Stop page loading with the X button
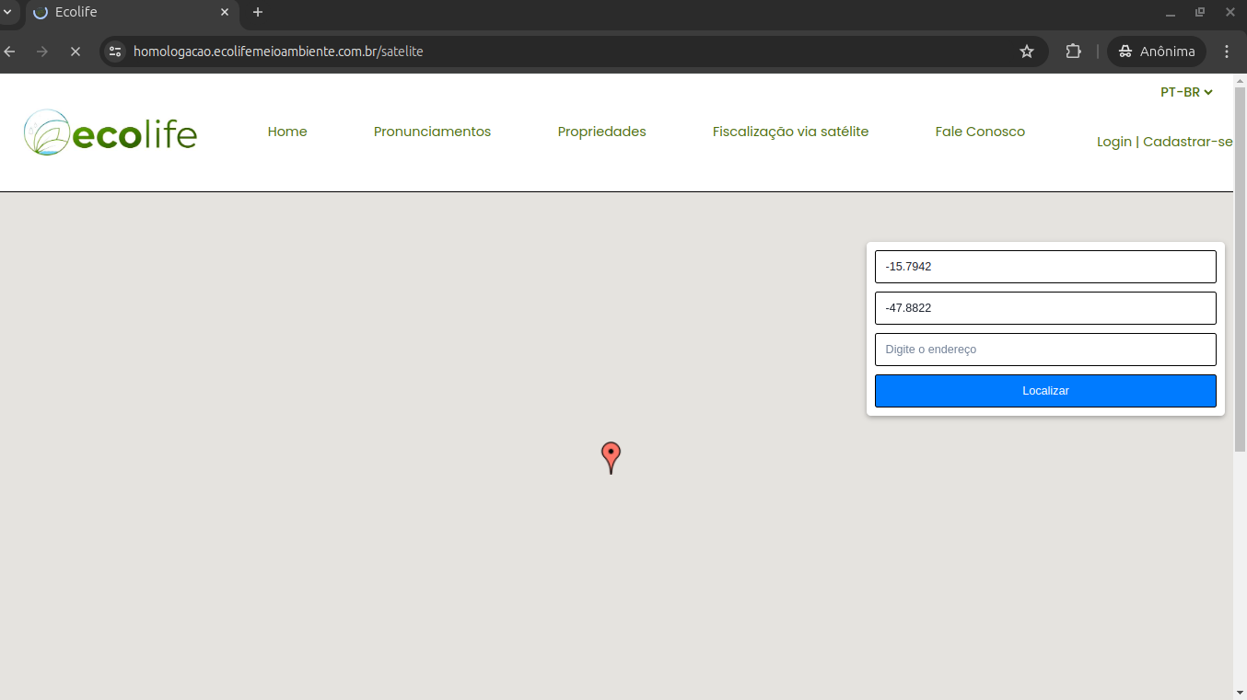1247x700 pixels. pyautogui.click(x=76, y=52)
